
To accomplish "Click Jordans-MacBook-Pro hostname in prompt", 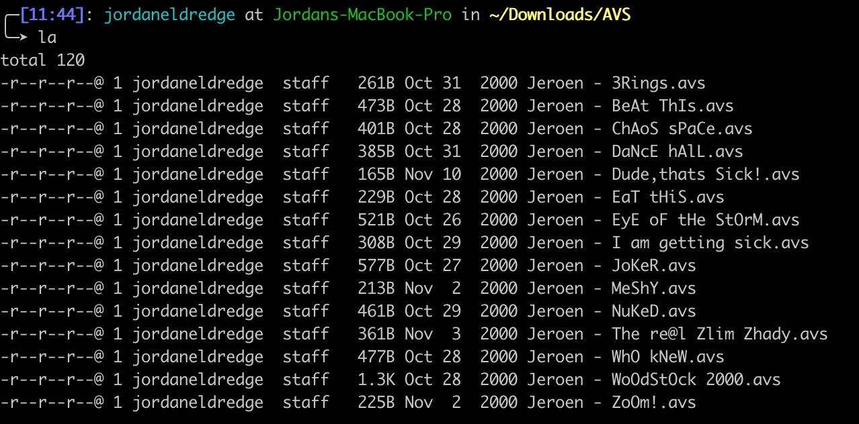I will coord(363,15).
